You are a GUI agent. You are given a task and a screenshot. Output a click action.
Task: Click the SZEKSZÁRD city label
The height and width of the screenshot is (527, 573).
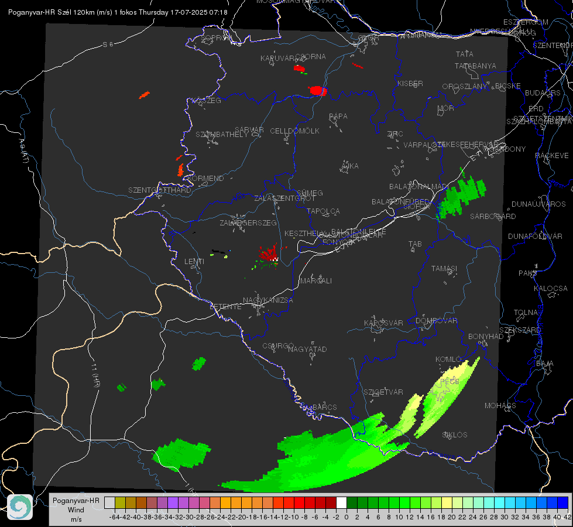(x=520, y=330)
